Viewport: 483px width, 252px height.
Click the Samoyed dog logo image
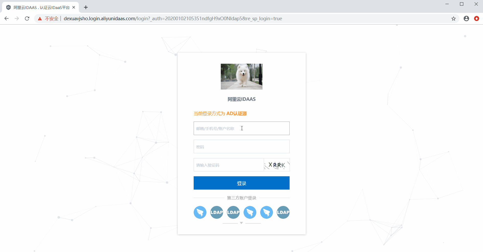[241, 76]
